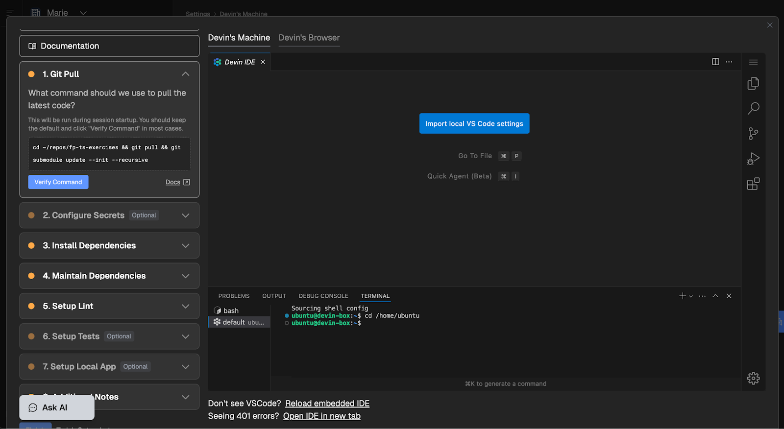
Task: Expand the 6. Setup Tests section
Action: (185, 336)
